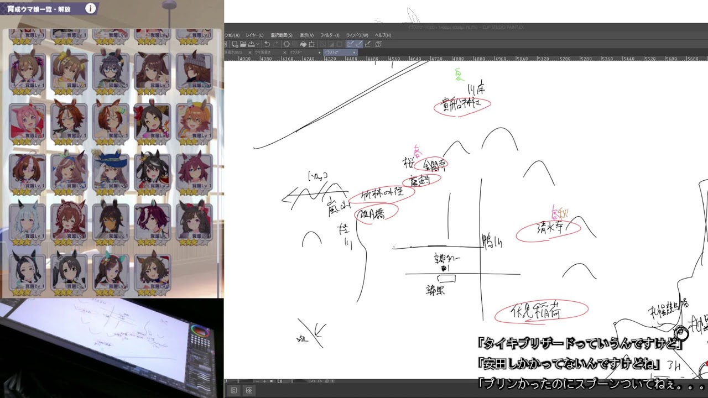Click the Save icon in toolbar
Viewport: 708px width, 398px height.
[x=251, y=44]
